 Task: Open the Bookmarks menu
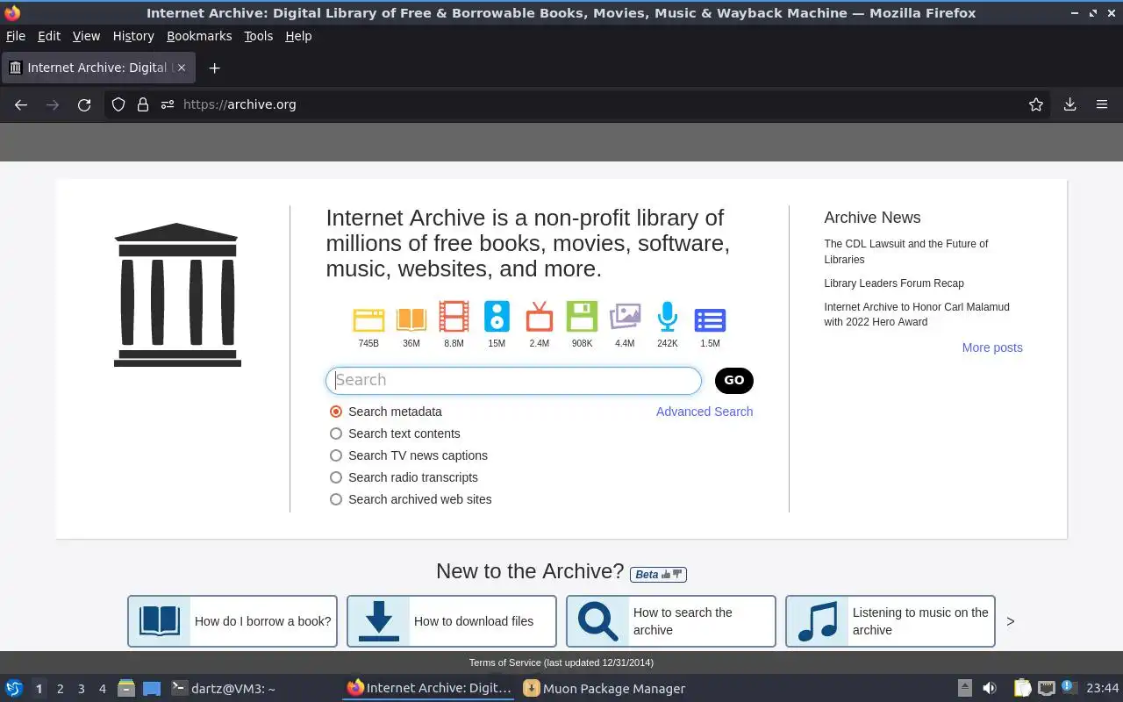click(x=199, y=36)
